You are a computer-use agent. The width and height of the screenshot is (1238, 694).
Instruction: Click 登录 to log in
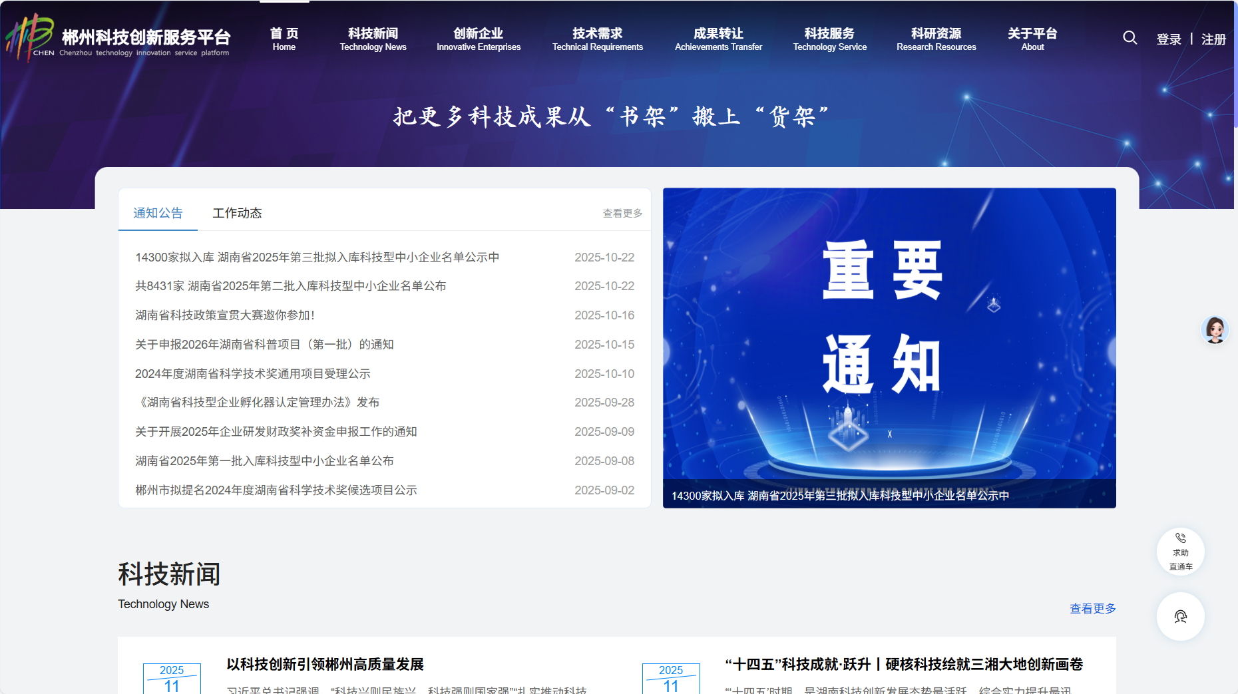click(1168, 39)
